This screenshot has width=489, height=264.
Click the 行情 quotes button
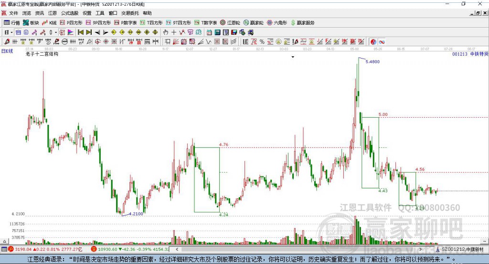pos(12,23)
